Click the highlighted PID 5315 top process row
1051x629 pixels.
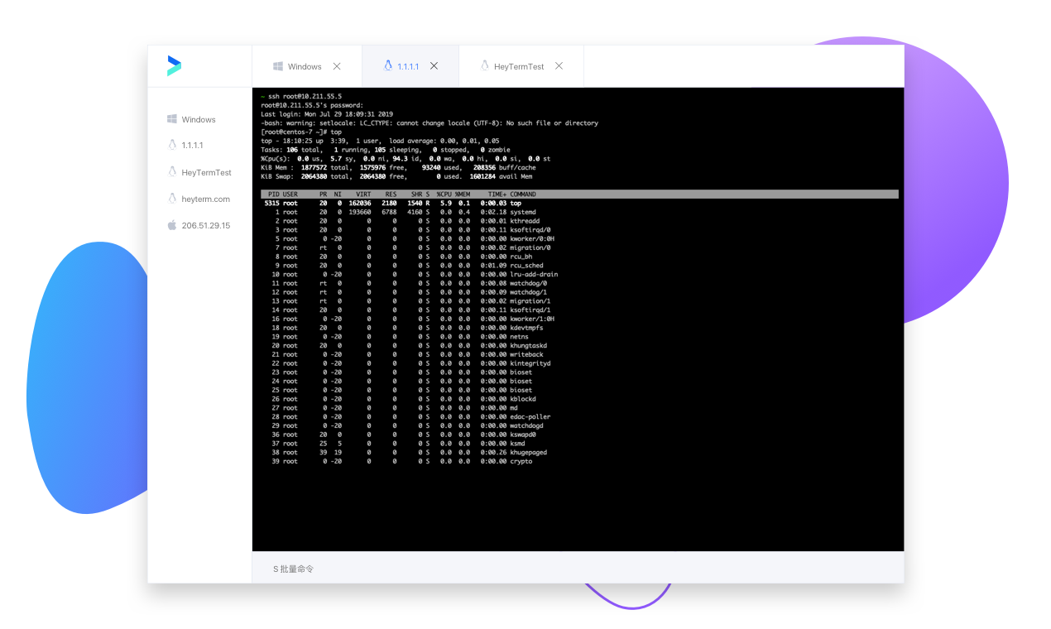391,203
